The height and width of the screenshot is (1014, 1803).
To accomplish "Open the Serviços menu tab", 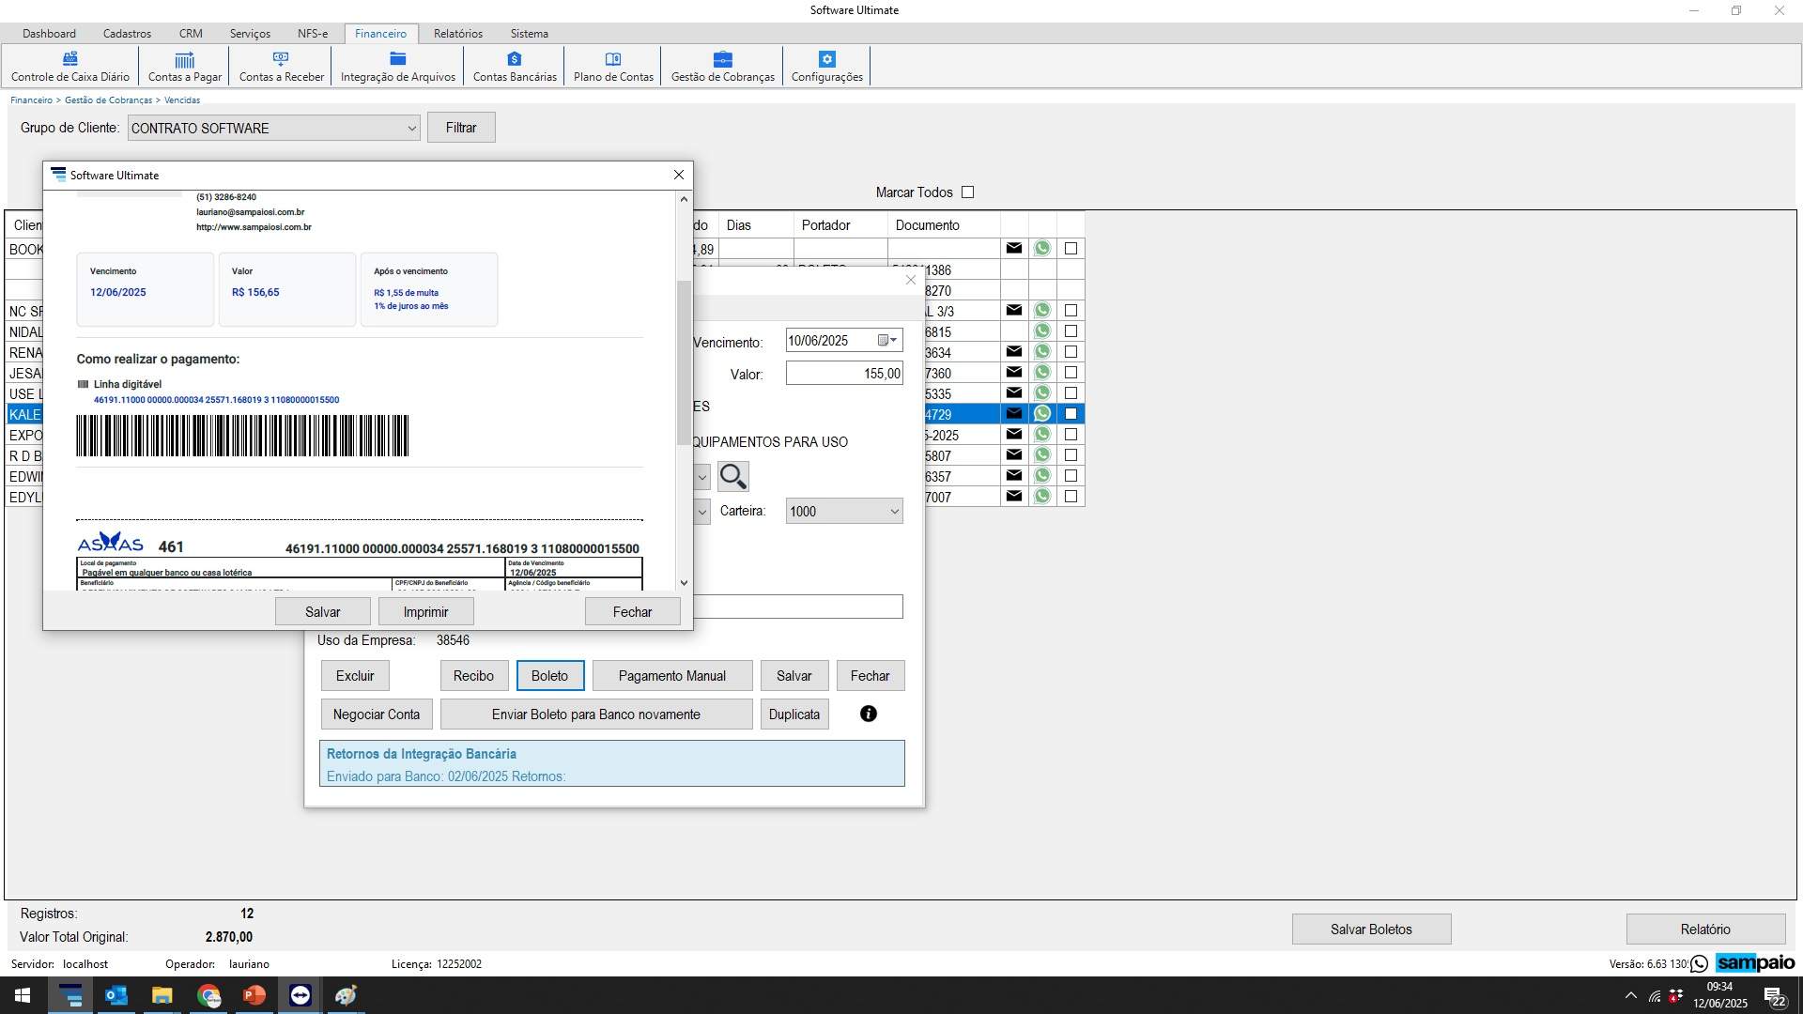I will point(250,34).
